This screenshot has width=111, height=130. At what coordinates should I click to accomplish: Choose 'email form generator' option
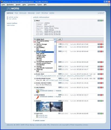click(x=45, y=61)
